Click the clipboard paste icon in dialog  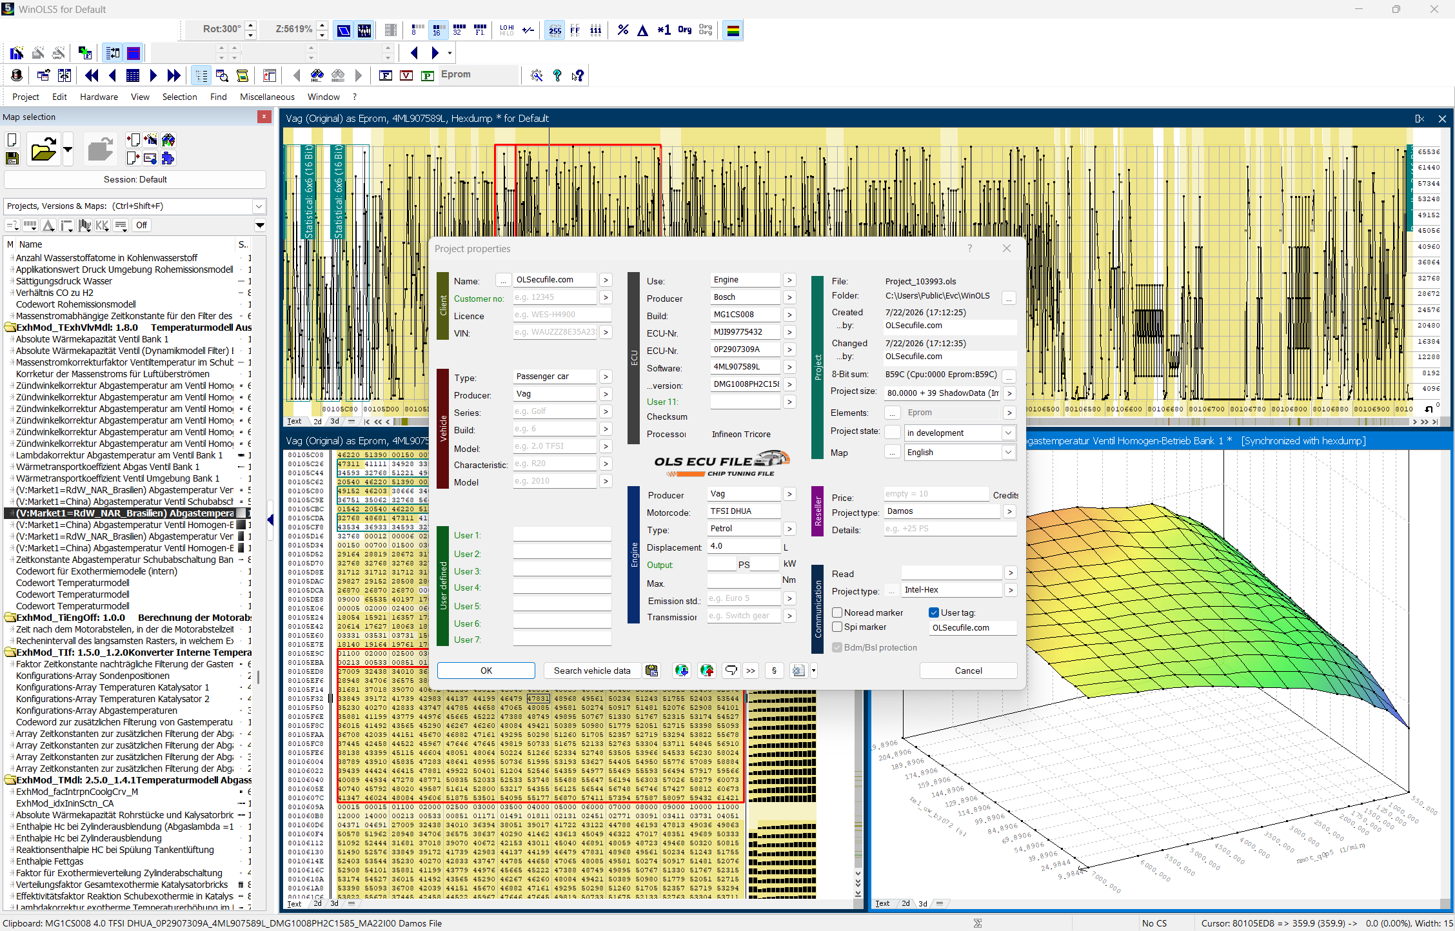[x=652, y=671]
